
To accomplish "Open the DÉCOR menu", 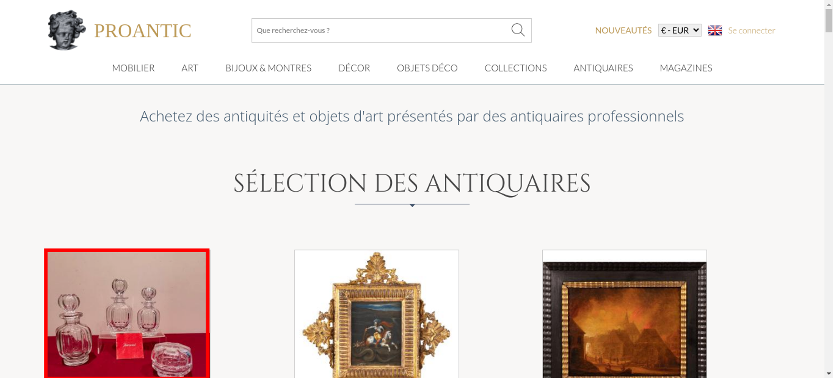I will click(x=354, y=68).
